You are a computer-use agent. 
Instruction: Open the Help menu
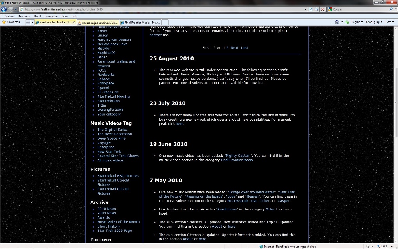(74, 16)
